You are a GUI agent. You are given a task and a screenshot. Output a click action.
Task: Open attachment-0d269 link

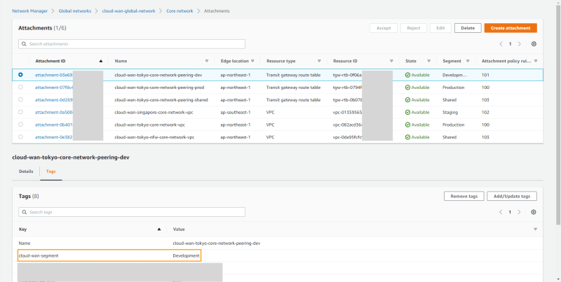(x=54, y=99)
